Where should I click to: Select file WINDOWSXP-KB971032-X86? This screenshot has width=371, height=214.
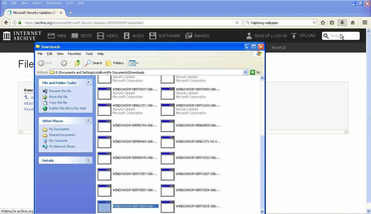pyautogui.click(x=191, y=158)
